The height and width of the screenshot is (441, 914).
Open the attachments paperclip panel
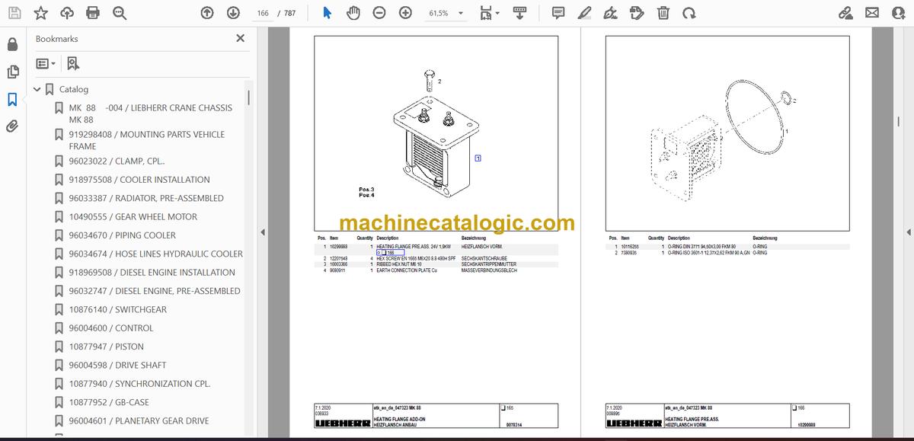click(12, 126)
